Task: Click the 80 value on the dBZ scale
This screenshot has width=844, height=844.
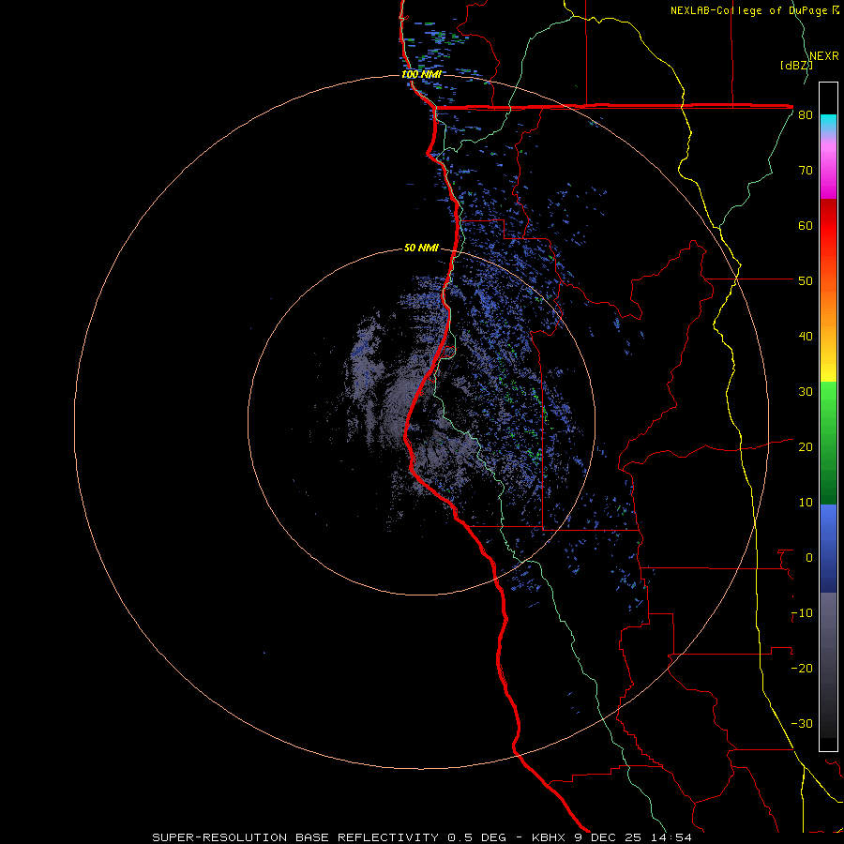Action: (x=806, y=115)
